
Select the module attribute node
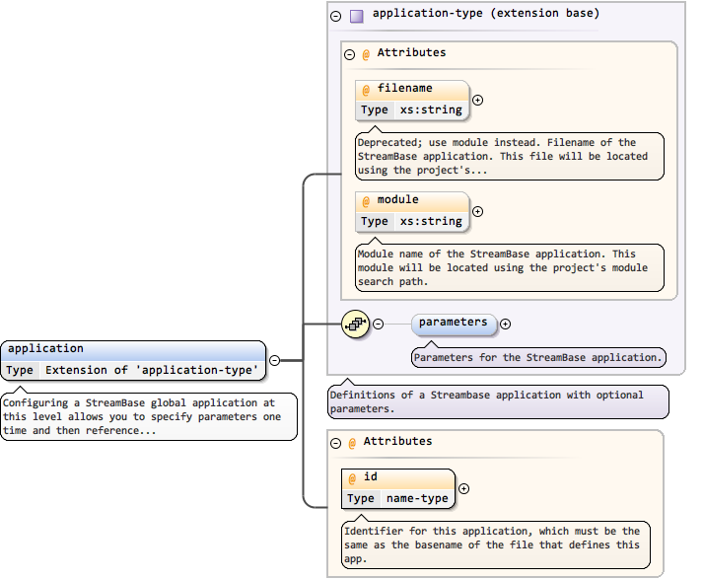tap(412, 212)
